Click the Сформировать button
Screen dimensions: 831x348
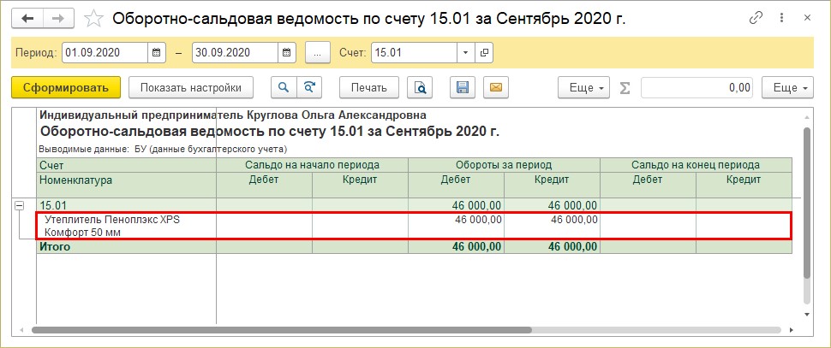66,87
